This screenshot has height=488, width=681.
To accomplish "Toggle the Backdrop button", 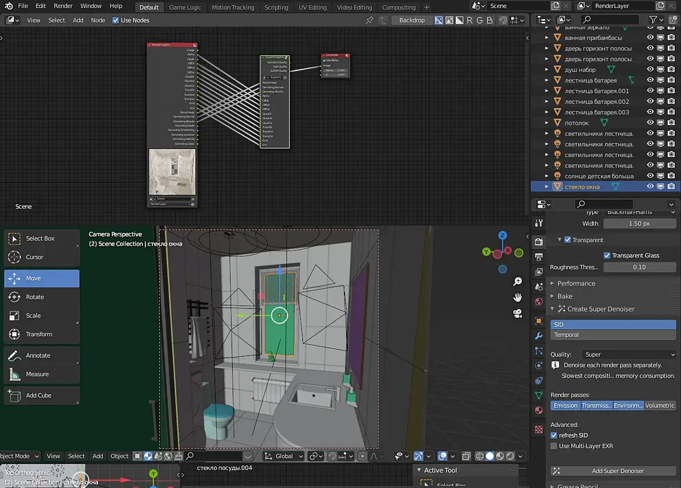I will click(411, 20).
